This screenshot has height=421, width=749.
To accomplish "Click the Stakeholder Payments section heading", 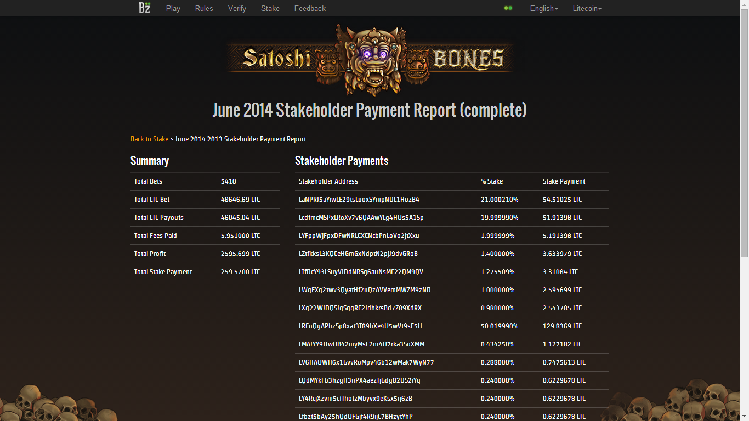I will pos(342,161).
